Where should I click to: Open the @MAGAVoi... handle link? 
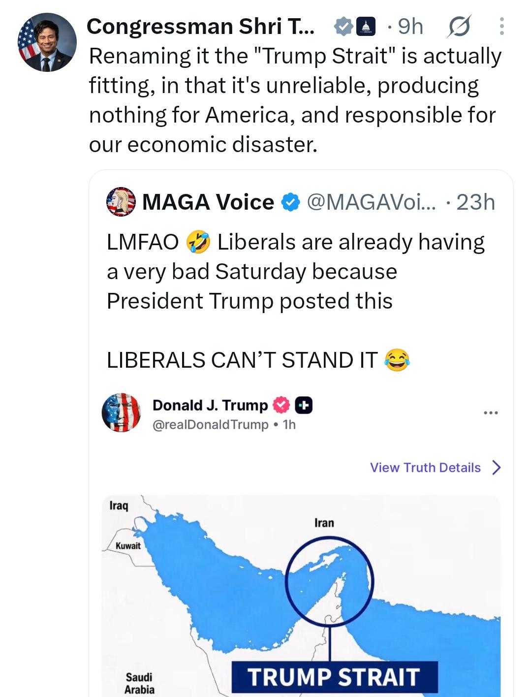372,202
